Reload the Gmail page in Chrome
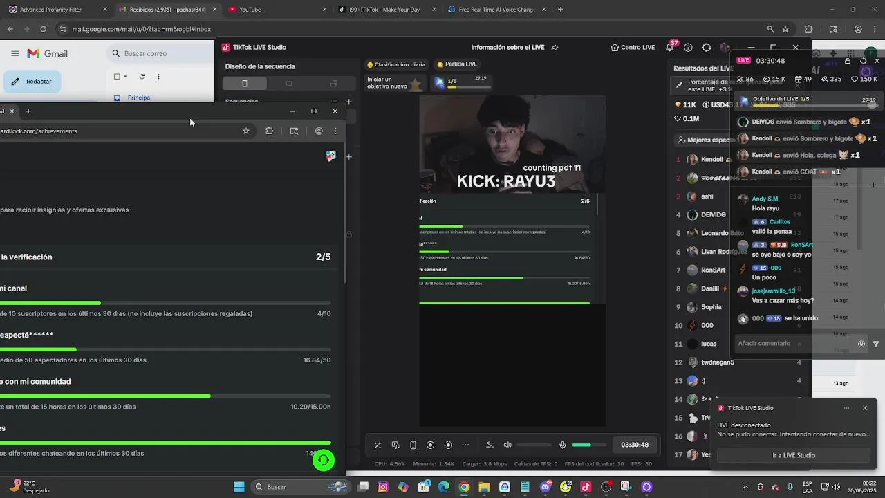The height and width of the screenshot is (498, 885). pyautogui.click(x=43, y=29)
